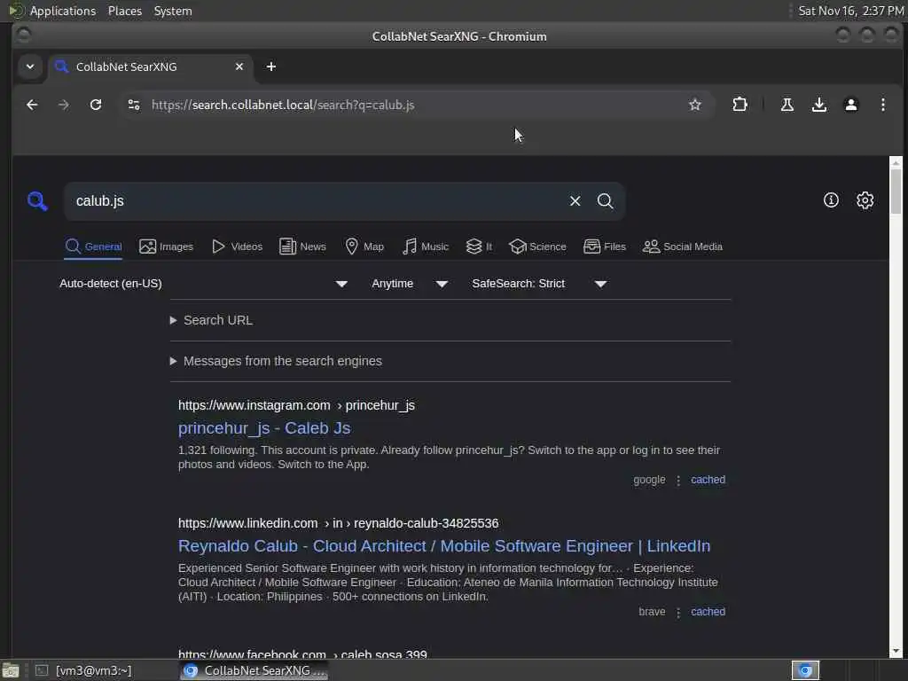This screenshot has height=681, width=908.
Task: Reload the page
Action: click(x=96, y=105)
